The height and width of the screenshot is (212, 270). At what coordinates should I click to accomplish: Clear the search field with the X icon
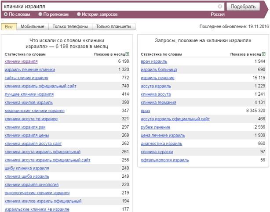220,7
